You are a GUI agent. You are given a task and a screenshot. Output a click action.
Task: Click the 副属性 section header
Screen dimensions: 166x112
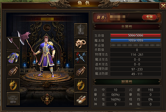[x=127, y=82]
